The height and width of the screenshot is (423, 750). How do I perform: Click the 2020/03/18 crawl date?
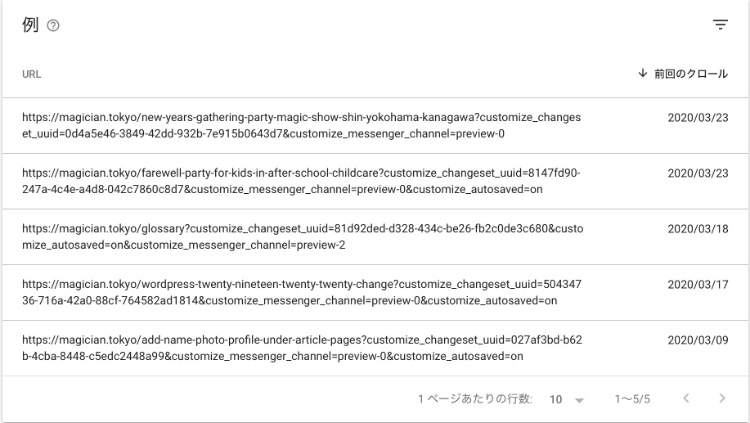pos(698,229)
